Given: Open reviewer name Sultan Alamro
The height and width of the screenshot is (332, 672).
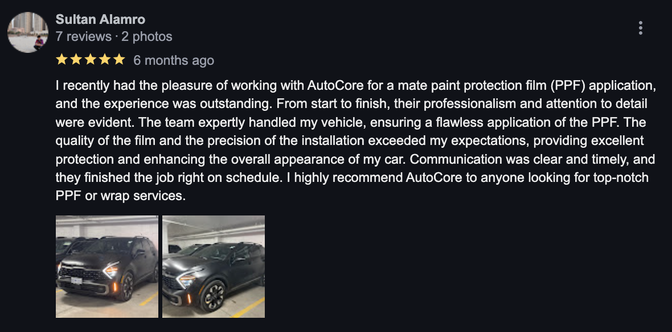Looking at the screenshot, I should pyautogui.click(x=100, y=19).
